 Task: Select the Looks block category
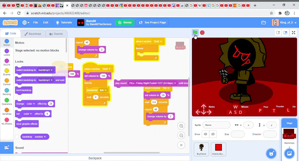[x=7, y=52]
